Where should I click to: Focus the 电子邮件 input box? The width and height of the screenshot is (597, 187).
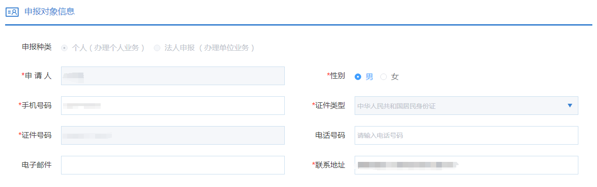(172, 165)
